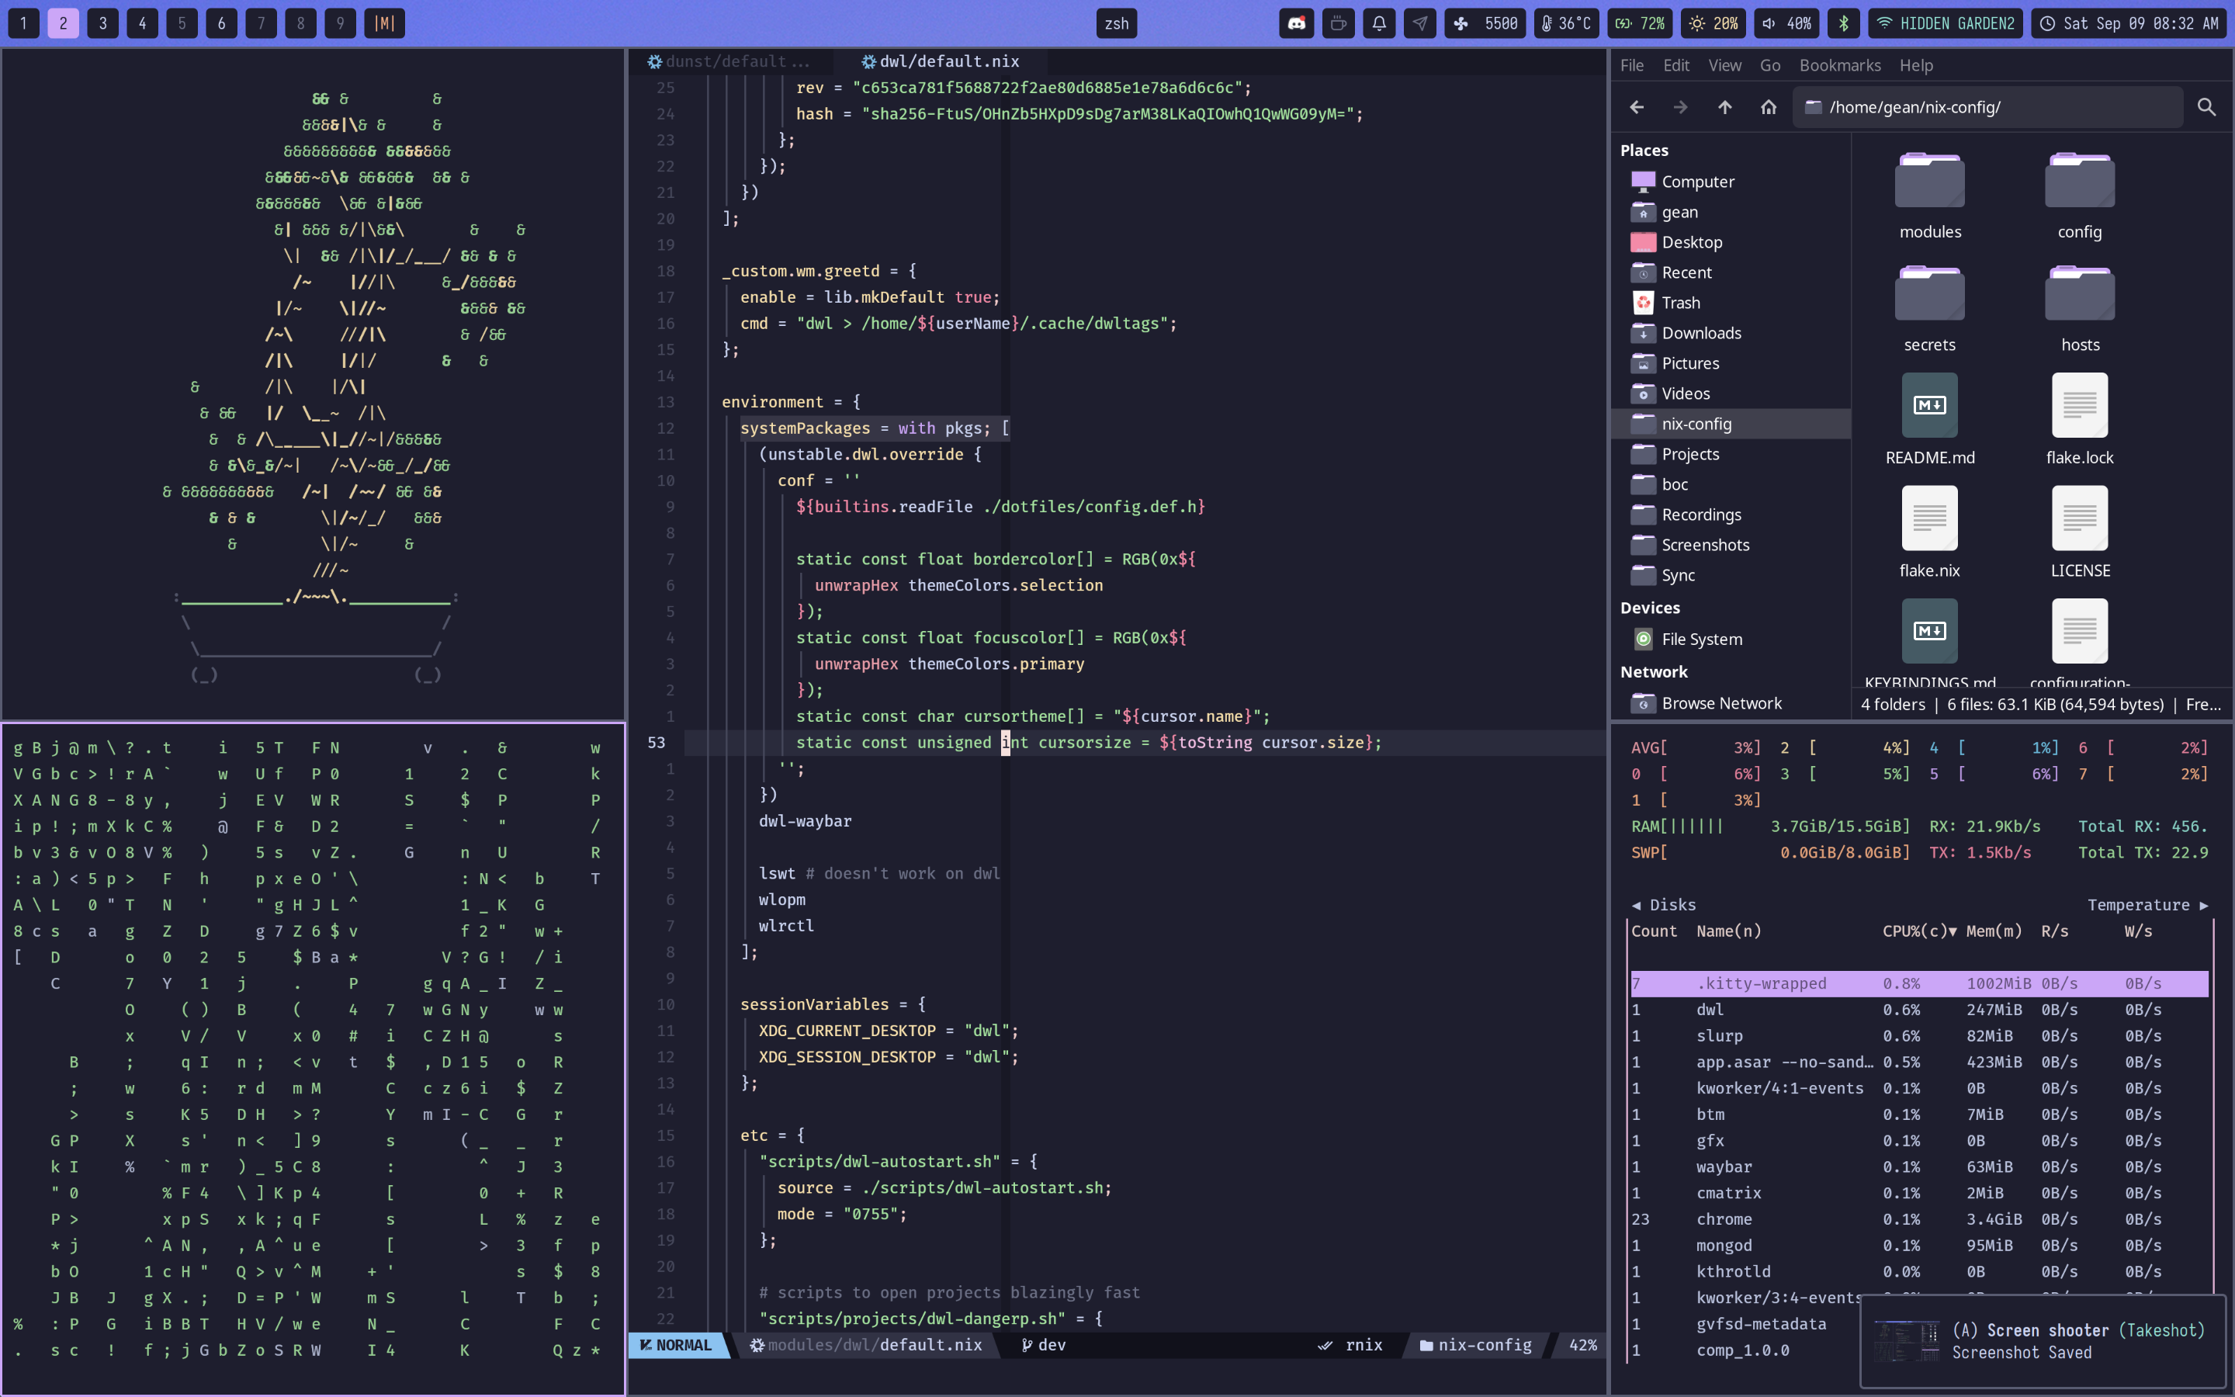This screenshot has height=1397, width=2235.
Task: Click the volume 40% indicator
Action: pyautogui.click(x=1786, y=23)
